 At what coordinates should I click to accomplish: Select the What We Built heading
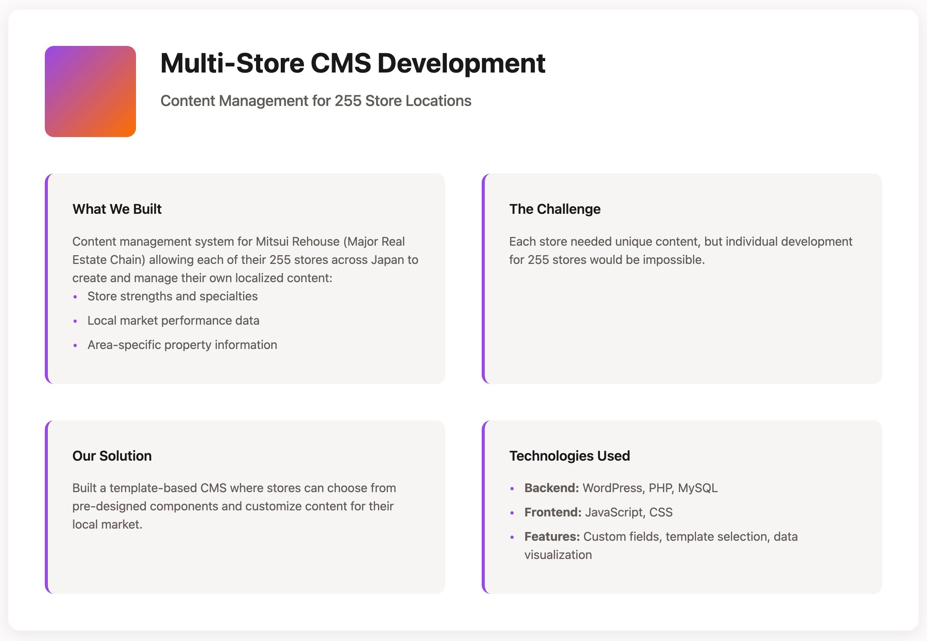pos(117,209)
